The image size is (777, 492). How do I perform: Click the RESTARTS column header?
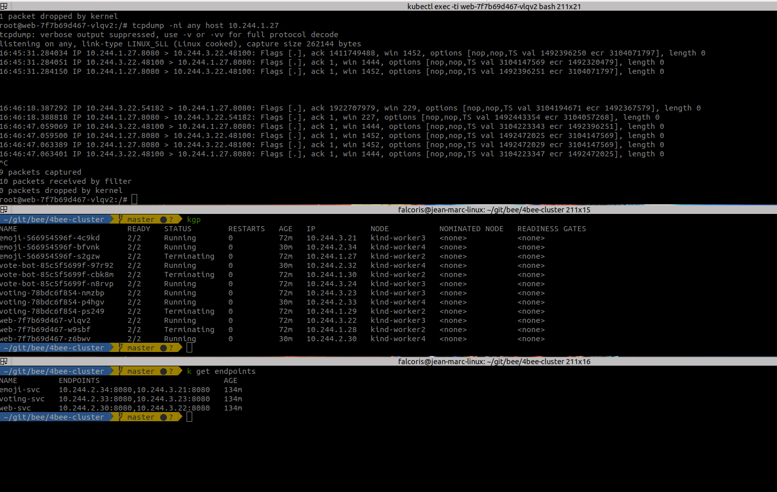click(x=247, y=229)
